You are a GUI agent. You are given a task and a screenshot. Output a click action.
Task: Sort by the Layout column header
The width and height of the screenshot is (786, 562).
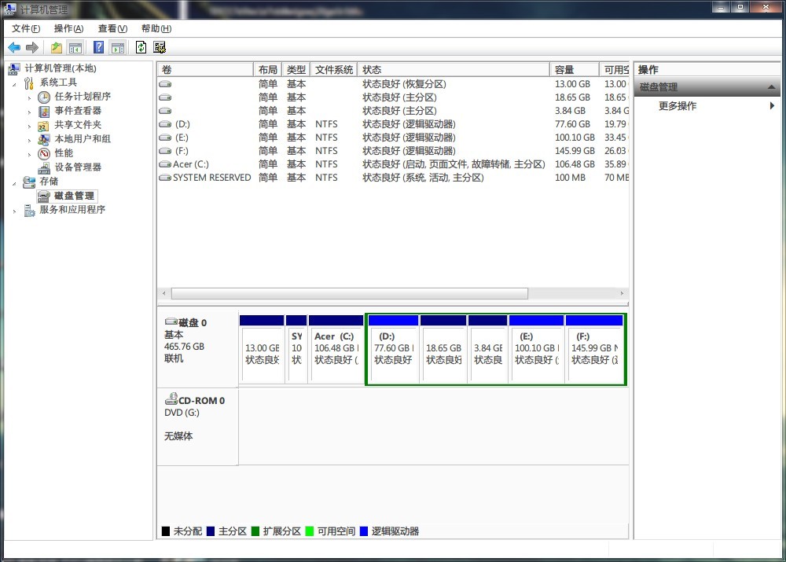268,70
